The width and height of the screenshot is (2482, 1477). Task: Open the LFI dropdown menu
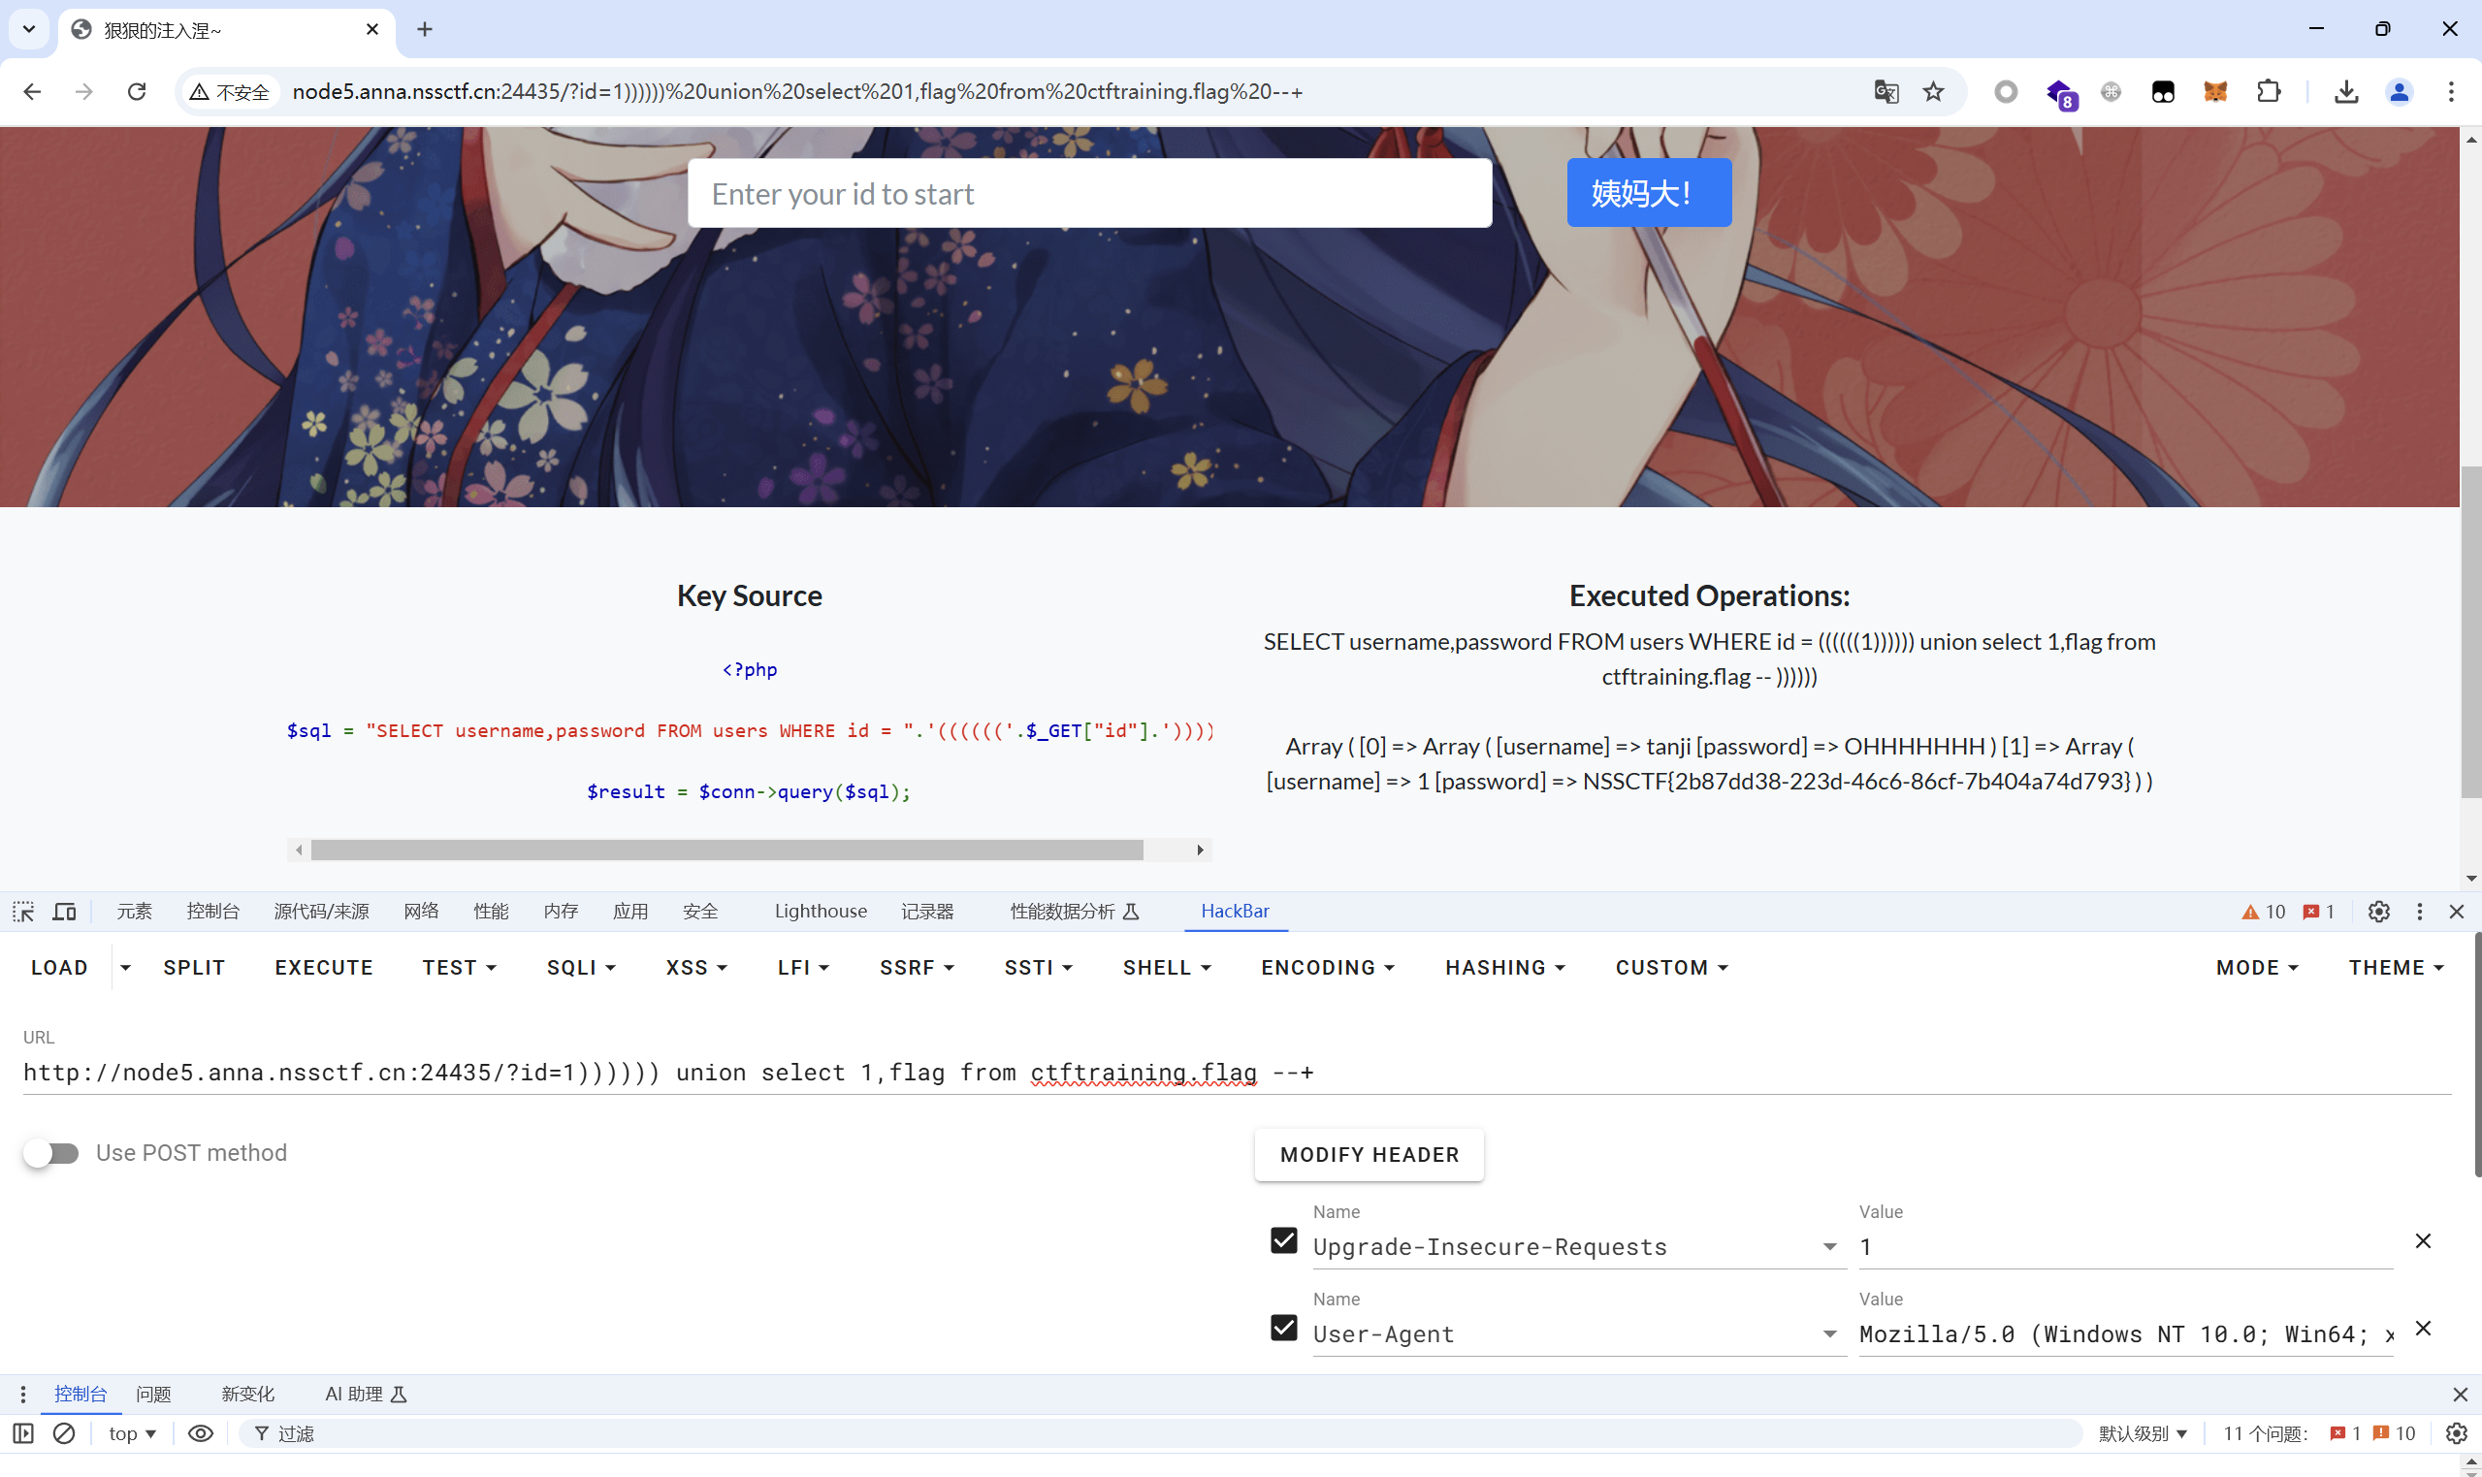[x=803, y=968]
